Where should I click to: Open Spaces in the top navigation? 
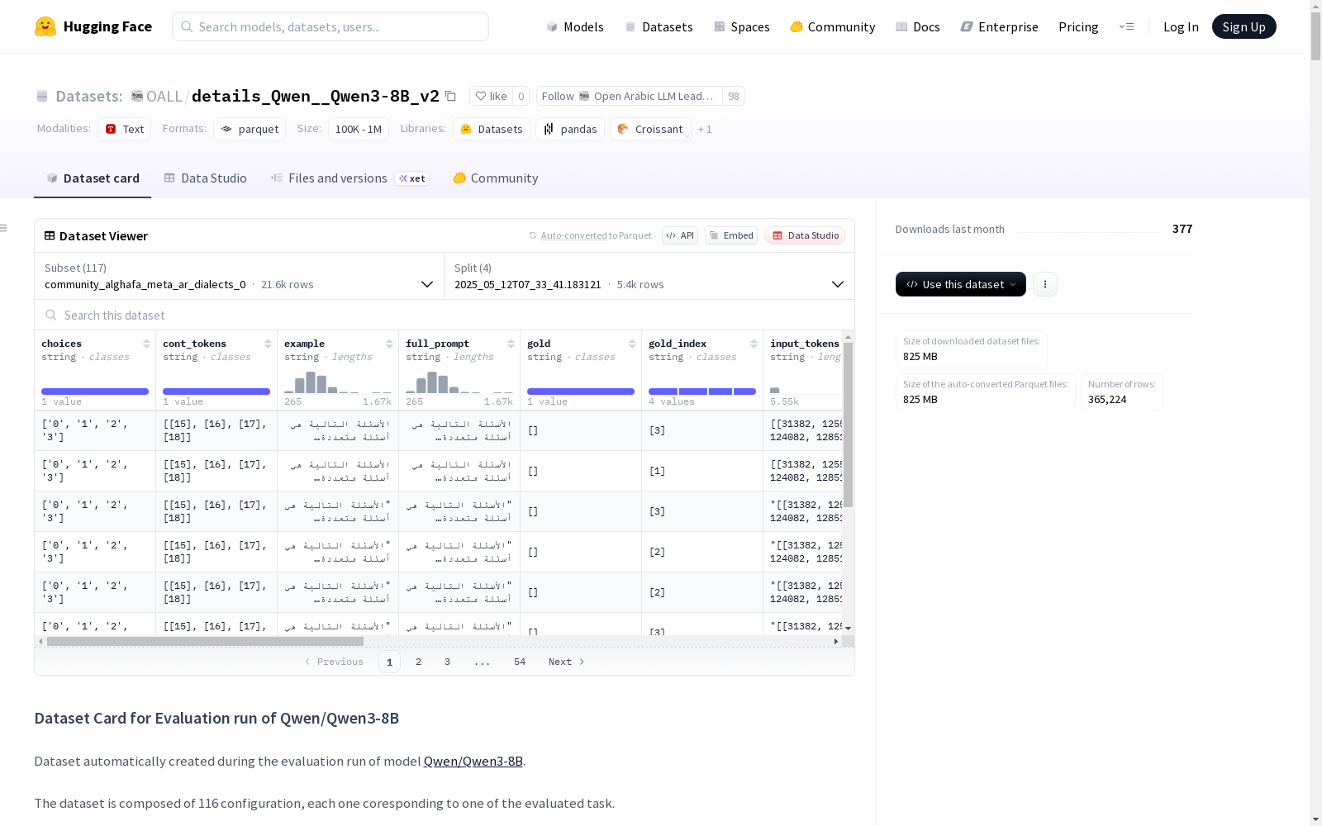(x=742, y=26)
